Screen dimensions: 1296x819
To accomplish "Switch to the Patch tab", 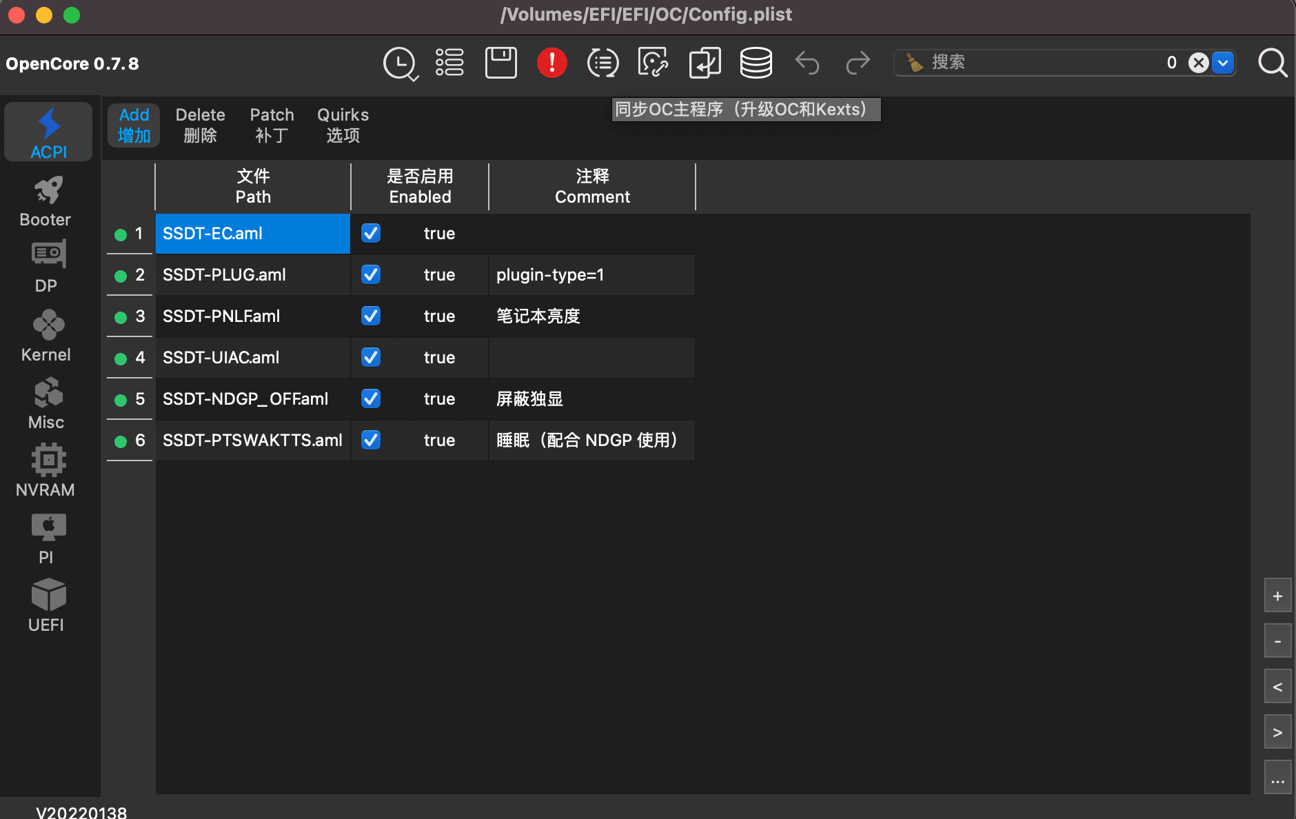I will pyautogui.click(x=272, y=125).
